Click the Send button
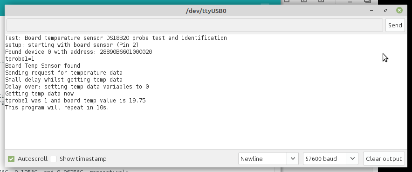Image resolution: width=412 pixels, height=172 pixels. pos(395,25)
